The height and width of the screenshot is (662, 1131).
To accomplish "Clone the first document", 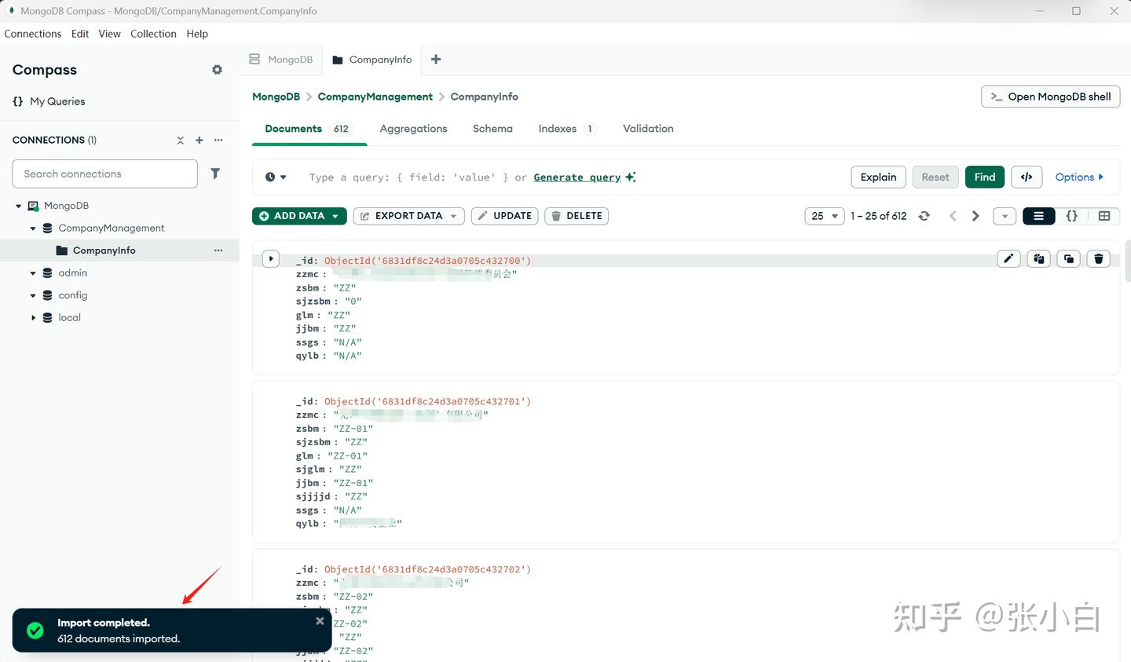I will point(1068,258).
